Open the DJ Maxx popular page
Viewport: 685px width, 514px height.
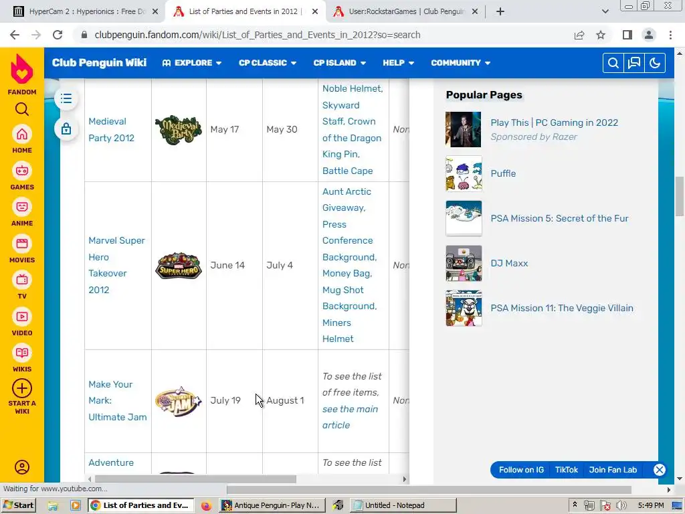(x=509, y=263)
